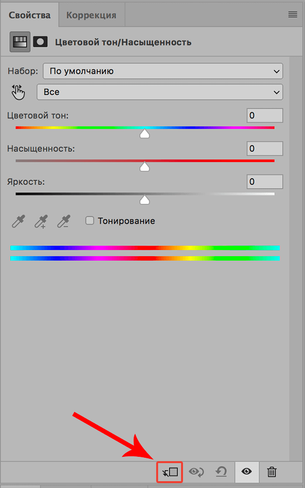The height and width of the screenshot is (488, 305).
Task: Enable the Тонирование checkbox
Action: (x=90, y=221)
